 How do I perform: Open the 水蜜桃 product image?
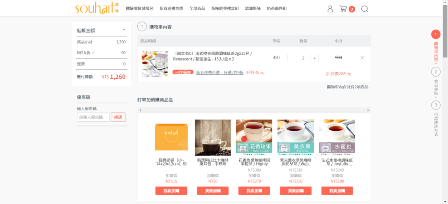pyautogui.click(x=337, y=137)
